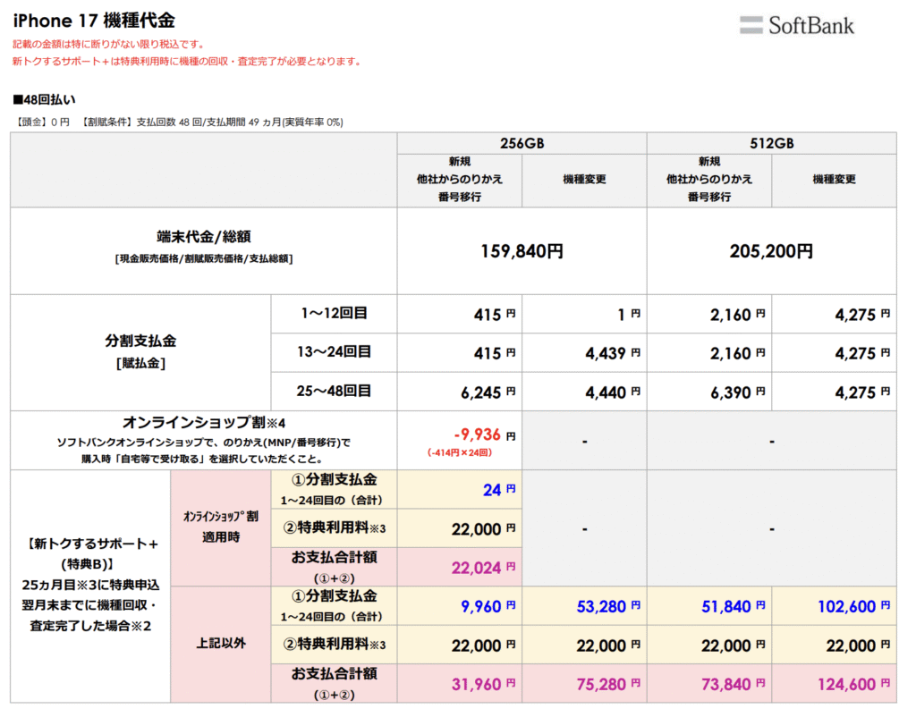The image size is (916, 717).
Task: Click the SoftBank logo
Action: click(796, 25)
